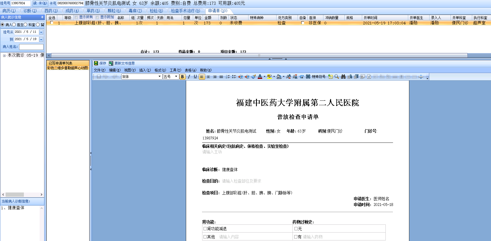Select the 病人 radio button
Viewport: 491px width, 241px height.
tap(3, 25)
